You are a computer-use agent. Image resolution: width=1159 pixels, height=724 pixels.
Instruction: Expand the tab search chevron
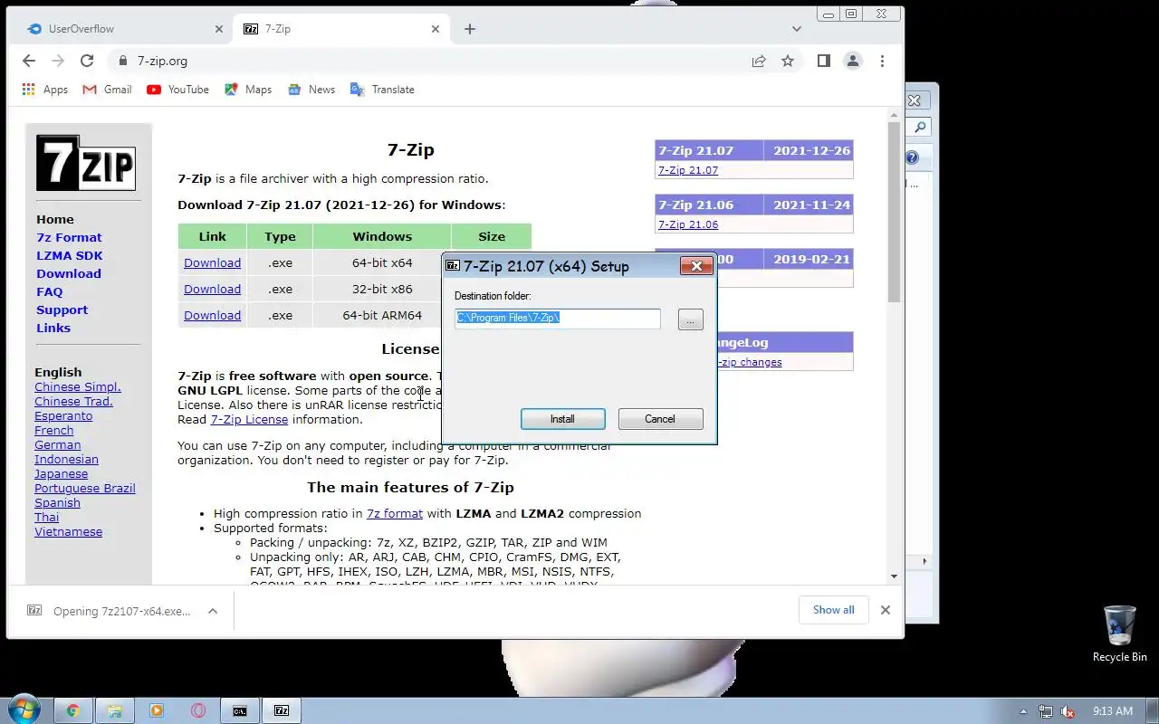click(797, 29)
